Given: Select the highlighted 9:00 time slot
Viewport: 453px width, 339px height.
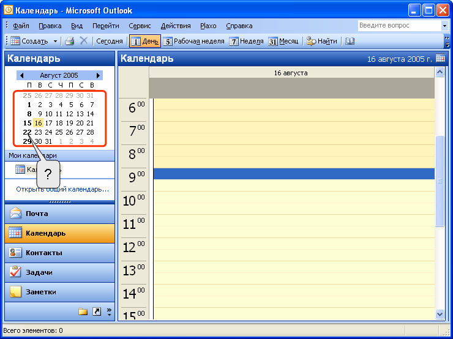Looking at the screenshot, I should coord(294,174).
